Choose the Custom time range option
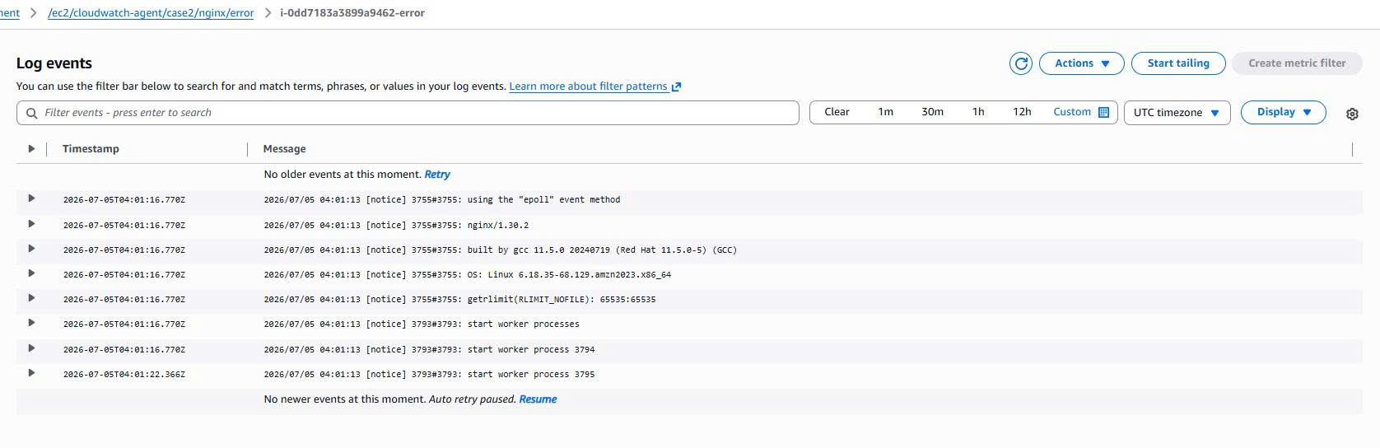This screenshot has width=1380, height=448. pos(1072,112)
